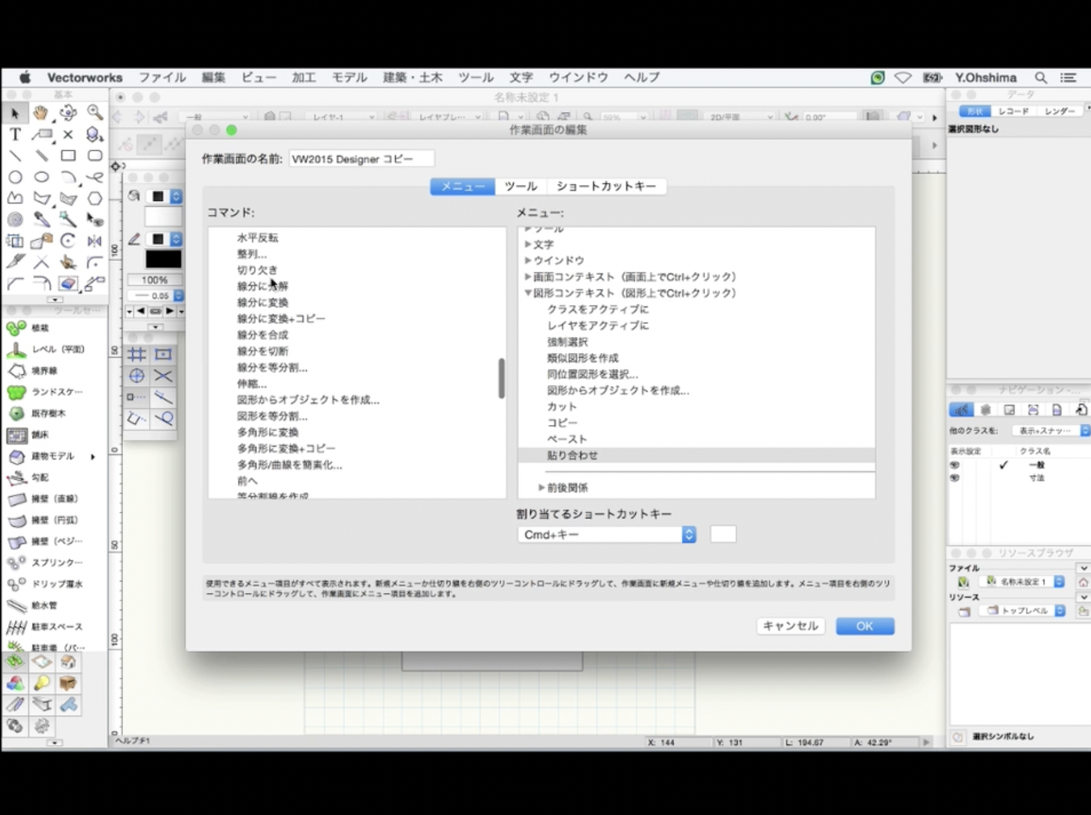Select the Spiral tool
The image size is (1091, 815).
pos(15,220)
